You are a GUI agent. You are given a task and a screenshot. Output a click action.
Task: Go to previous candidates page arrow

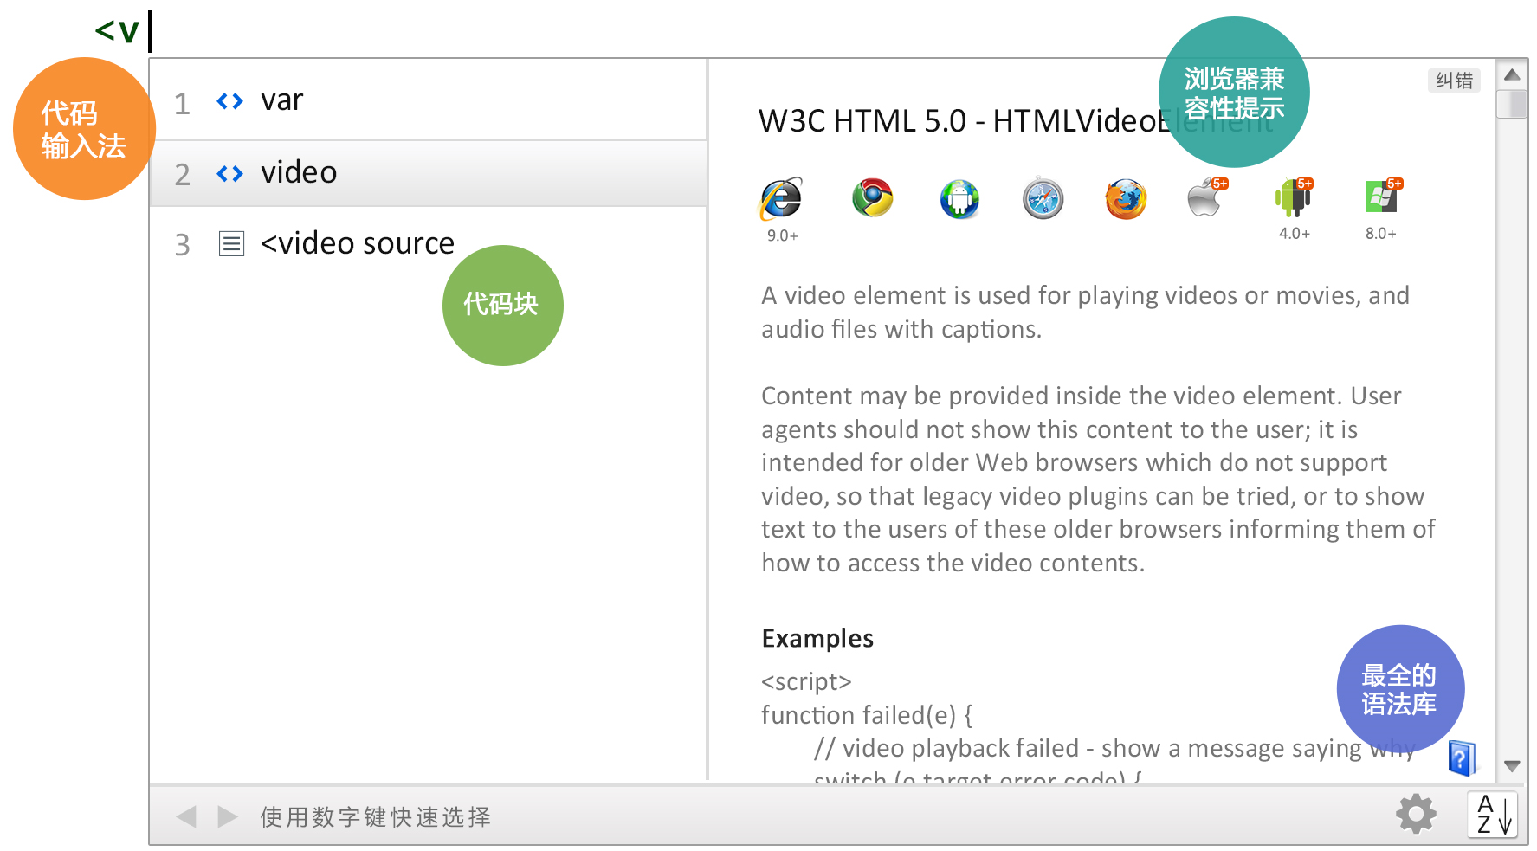pyautogui.click(x=186, y=816)
